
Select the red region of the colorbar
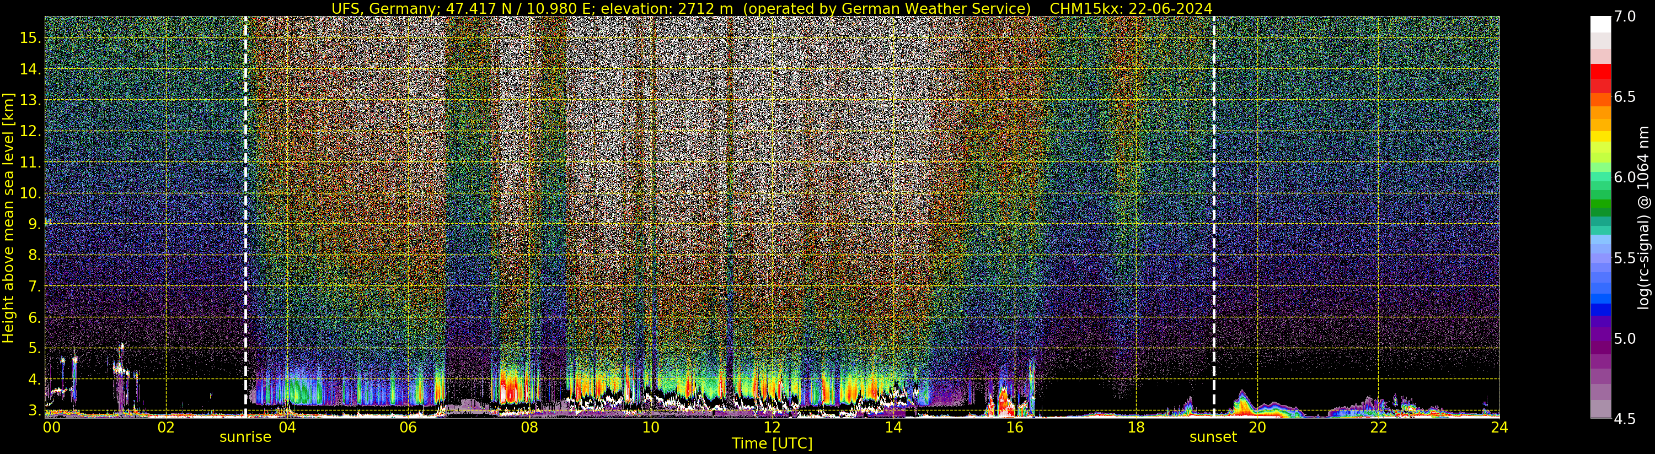tap(1600, 78)
